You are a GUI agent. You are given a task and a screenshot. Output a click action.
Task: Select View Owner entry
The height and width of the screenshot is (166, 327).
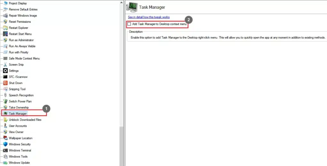tap(16, 132)
